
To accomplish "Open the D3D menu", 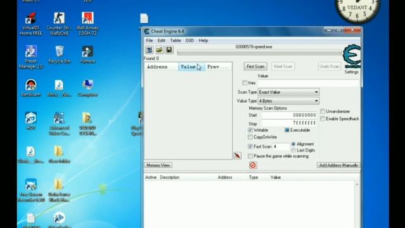I will [x=190, y=41].
